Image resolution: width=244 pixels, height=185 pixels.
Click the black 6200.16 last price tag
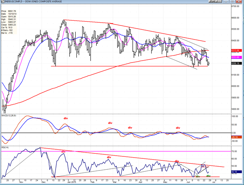(235, 63)
